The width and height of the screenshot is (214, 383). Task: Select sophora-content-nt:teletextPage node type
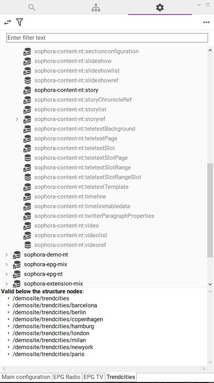(76, 139)
